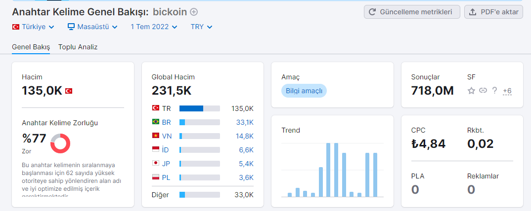Click the Turkish flag next to 135,0K volume

(68, 91)
